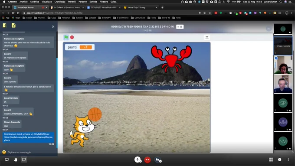The width and height of the screenshot is (295, 166).
Task: Open the Tools bookmarks folder
Action: click(x=152, y=18)
